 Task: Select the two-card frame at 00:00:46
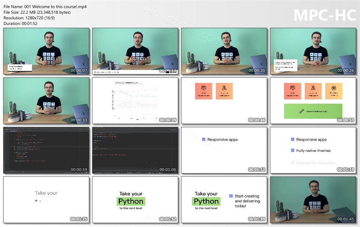[x=224, y=101]
